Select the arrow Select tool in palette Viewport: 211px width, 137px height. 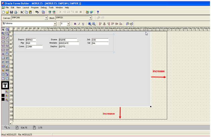click(x=3, y=30)
